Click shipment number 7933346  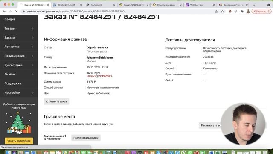click(x=208, y=57)
